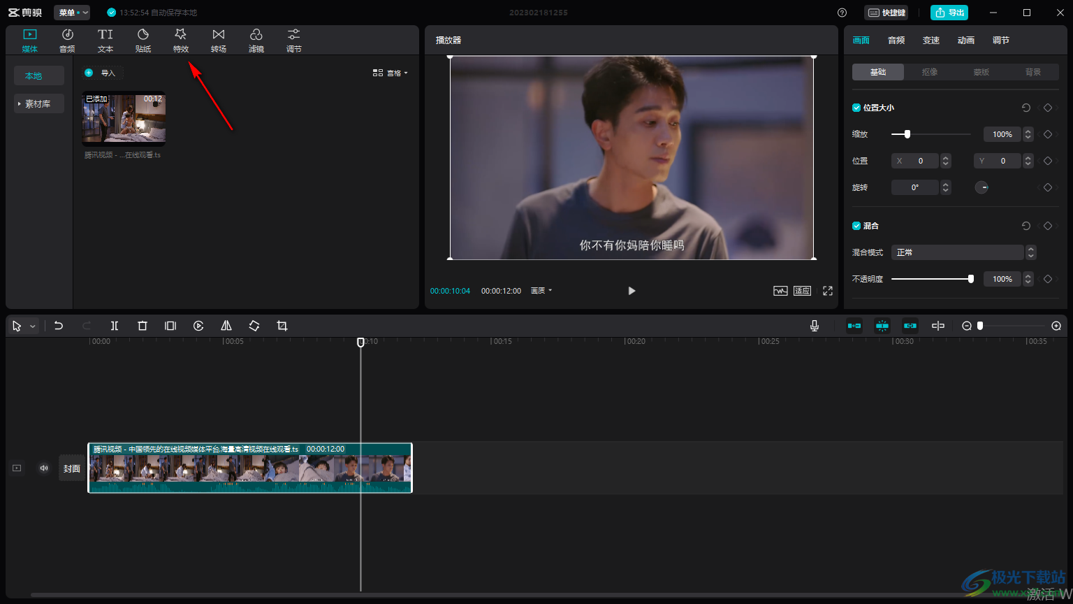Reset 混合 settings with reset icon
Image resolution: width=1073 pixels, height=604 pixels.
click(1026, 226)
